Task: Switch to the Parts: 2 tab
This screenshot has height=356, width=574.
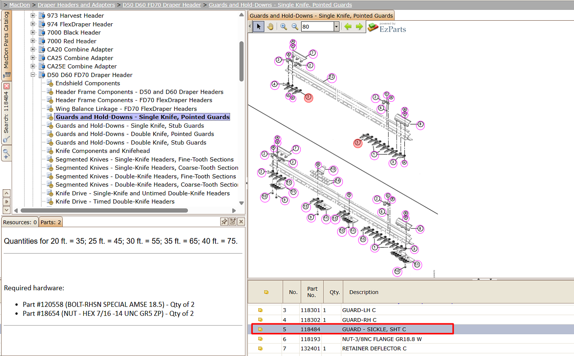Action: [x=51, y=222]
